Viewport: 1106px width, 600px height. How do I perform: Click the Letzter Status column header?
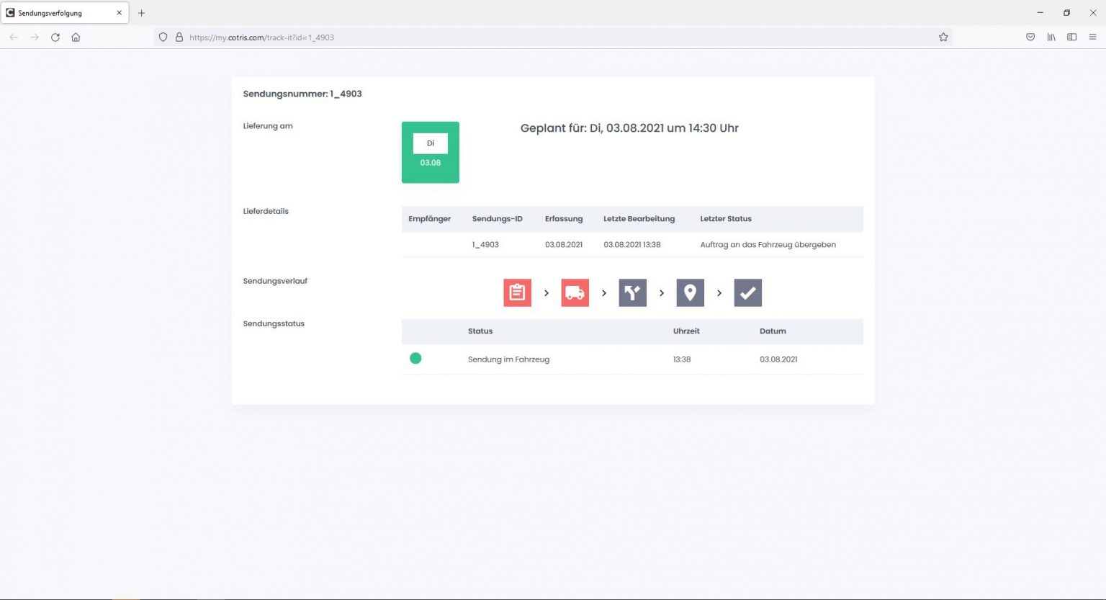click(725, 219)
